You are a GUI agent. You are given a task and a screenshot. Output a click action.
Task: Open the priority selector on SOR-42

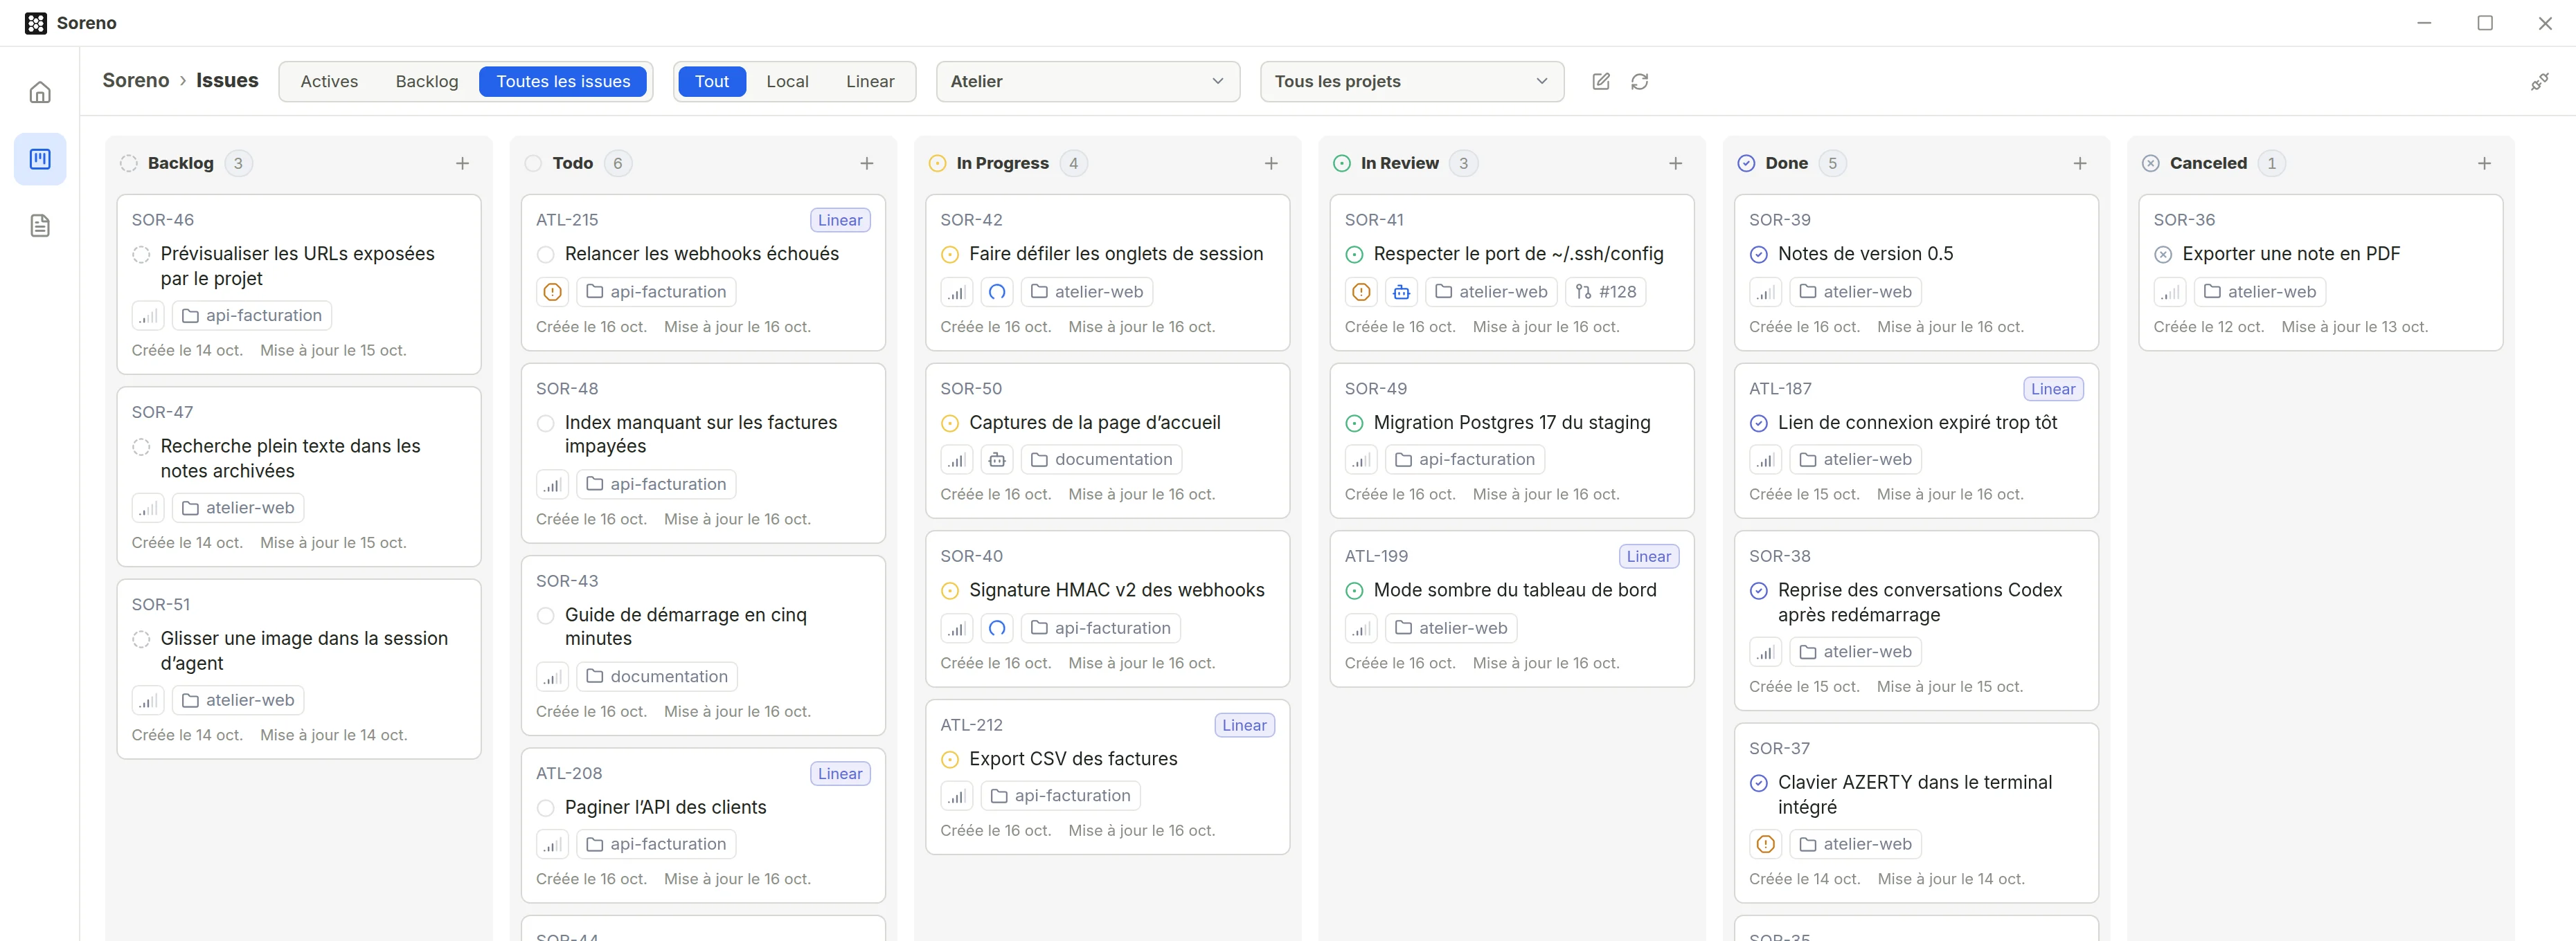(956, 292)
